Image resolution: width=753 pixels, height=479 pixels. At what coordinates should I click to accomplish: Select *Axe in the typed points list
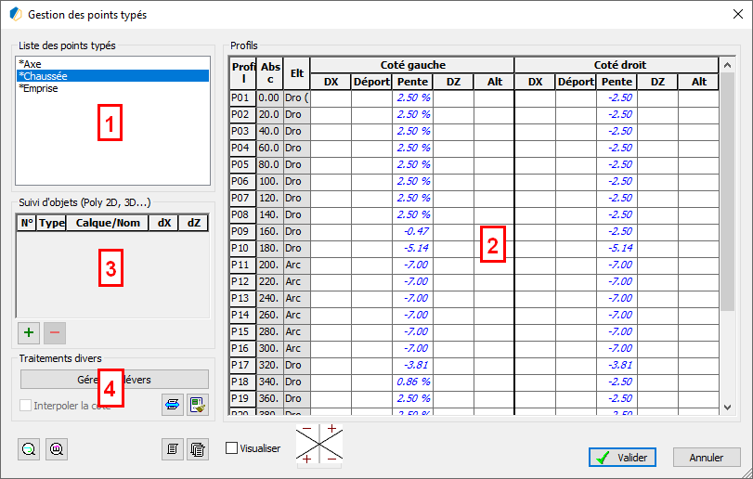point(30,64)
